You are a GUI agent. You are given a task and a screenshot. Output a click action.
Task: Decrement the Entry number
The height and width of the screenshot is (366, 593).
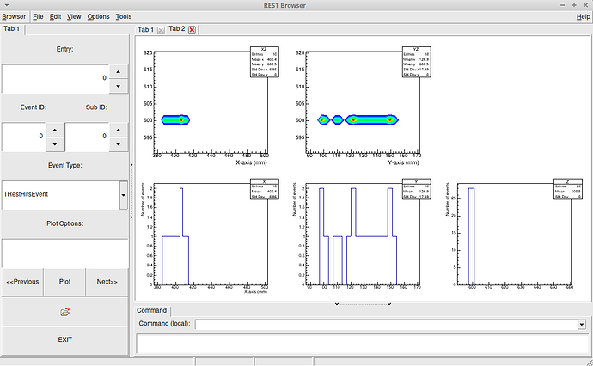click(119, 86)
